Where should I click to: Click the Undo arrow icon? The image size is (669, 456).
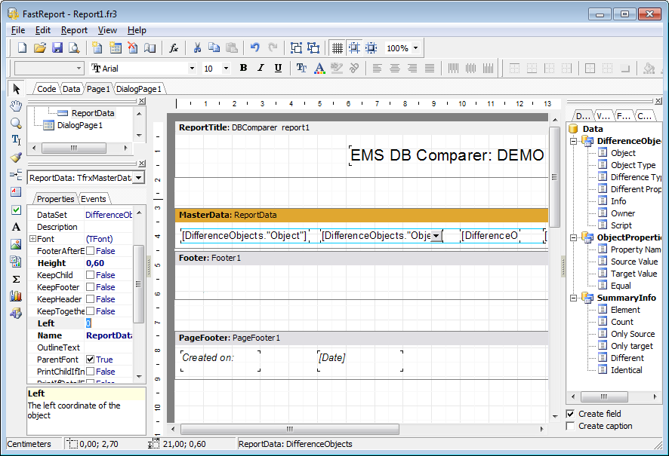pyautogui.click(x=255, y=47)
